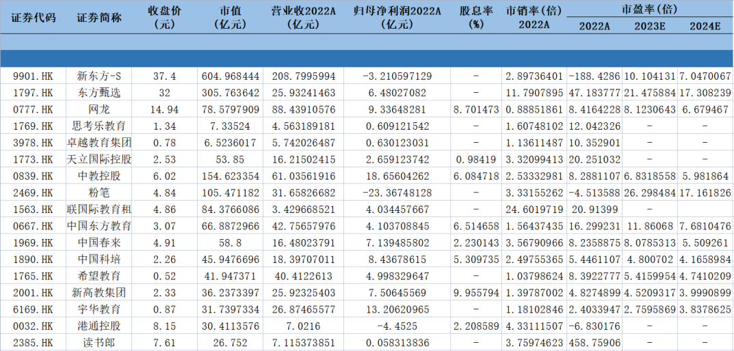Select the 市盈率(倍) merged header

point(650,9)
